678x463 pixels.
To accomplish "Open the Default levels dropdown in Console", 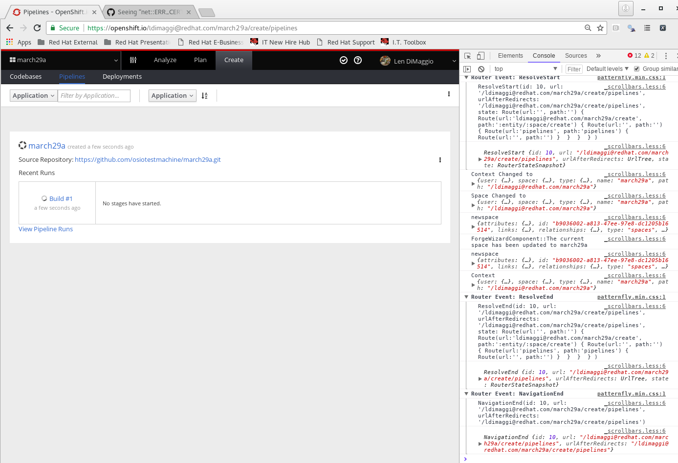I will [606, 68].
